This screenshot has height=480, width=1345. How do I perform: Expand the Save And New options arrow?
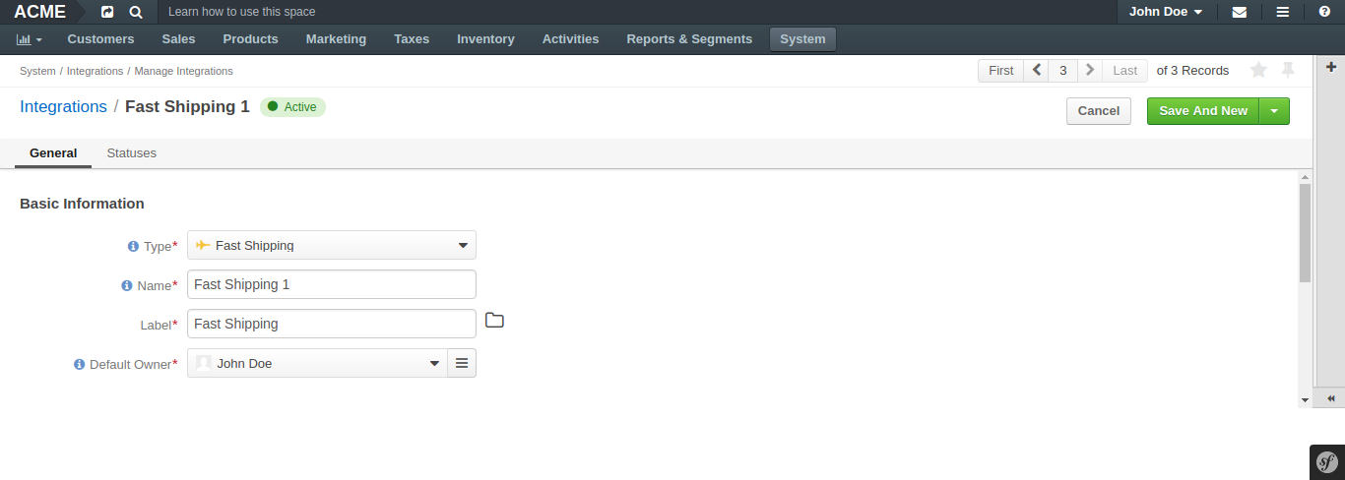pyautogui.click(x=1274, y=111)
